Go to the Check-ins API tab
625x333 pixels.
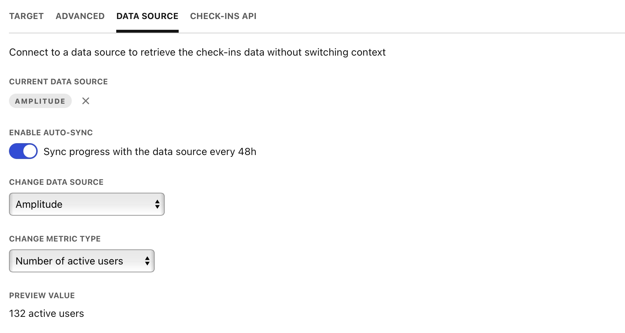coord(223,16)
